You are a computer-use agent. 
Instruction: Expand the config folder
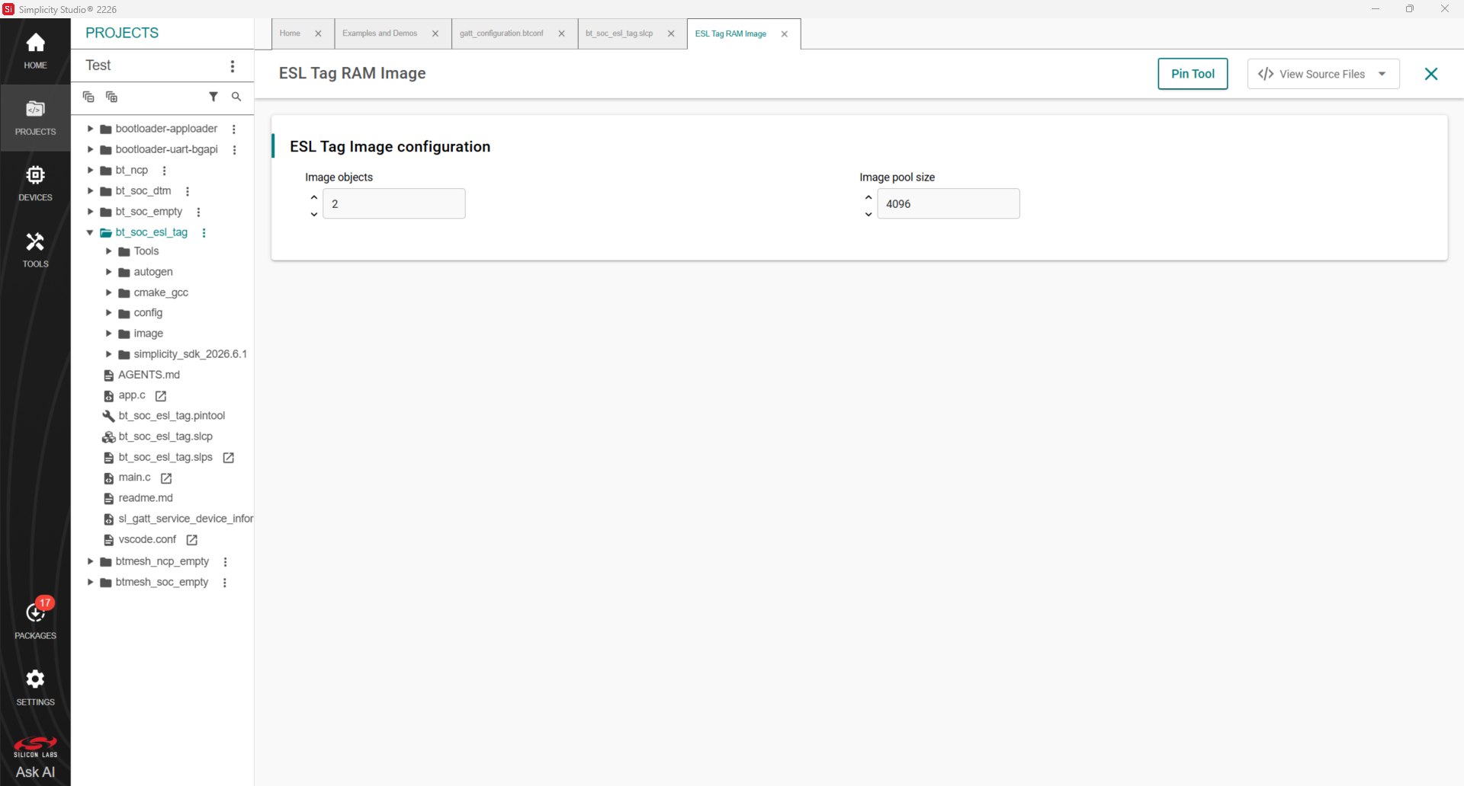(x=108, y=313)
